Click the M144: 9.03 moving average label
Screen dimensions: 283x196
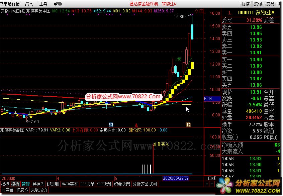(142, 11)
